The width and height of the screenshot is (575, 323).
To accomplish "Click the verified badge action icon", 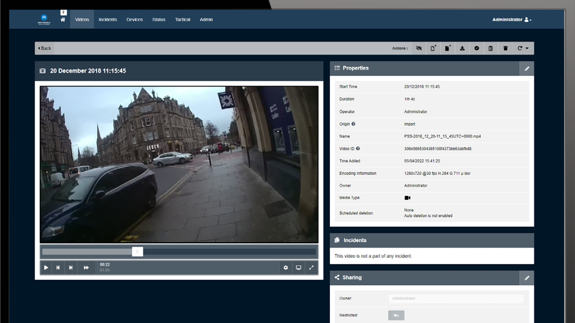I will [477, 48].
